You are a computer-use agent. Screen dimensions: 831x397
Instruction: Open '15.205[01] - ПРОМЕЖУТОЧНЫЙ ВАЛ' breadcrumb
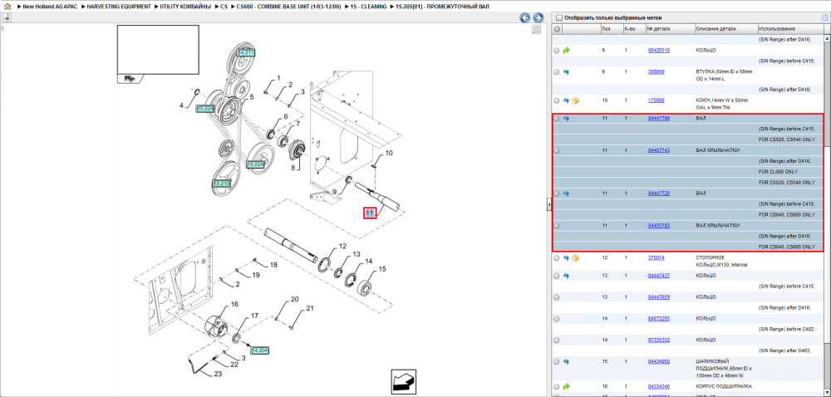[443, 7]
